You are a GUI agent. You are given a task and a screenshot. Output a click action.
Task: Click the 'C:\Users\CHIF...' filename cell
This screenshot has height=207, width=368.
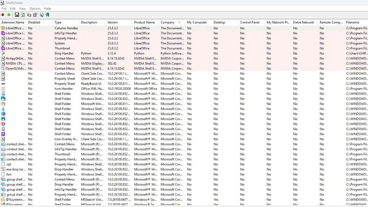(357, 54)
